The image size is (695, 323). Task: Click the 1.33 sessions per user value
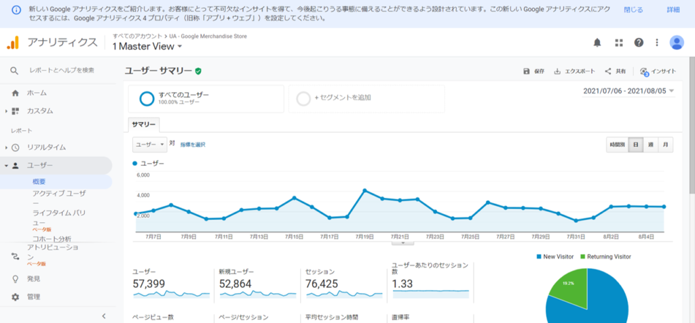[x=402, y=284]
